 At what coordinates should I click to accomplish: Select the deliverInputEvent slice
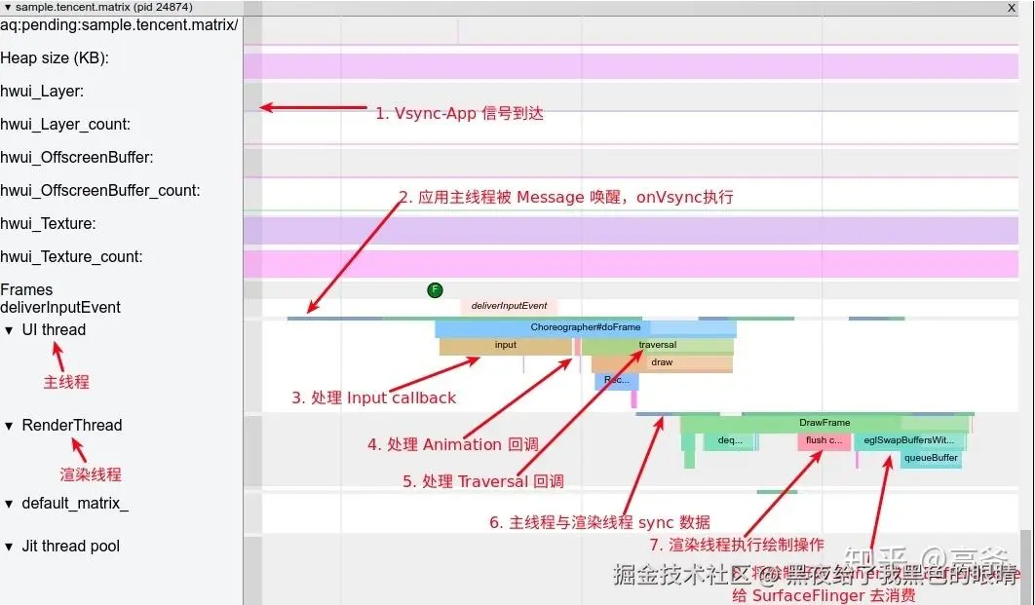click(509, 306)
